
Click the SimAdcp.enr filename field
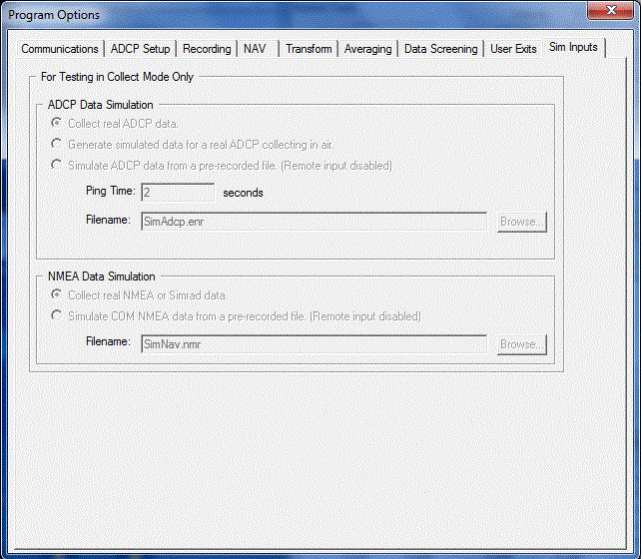[313, 222]
